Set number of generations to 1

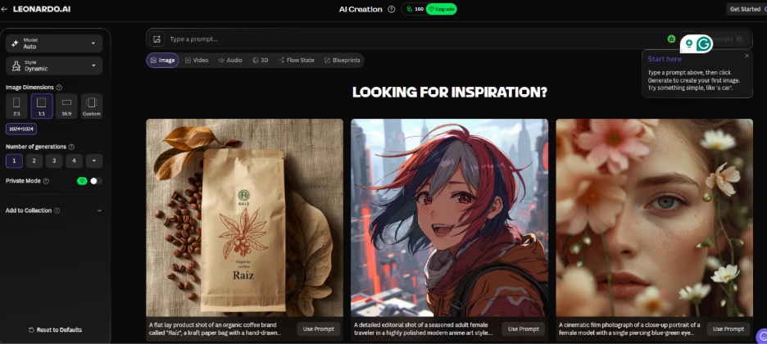[14, 161]
